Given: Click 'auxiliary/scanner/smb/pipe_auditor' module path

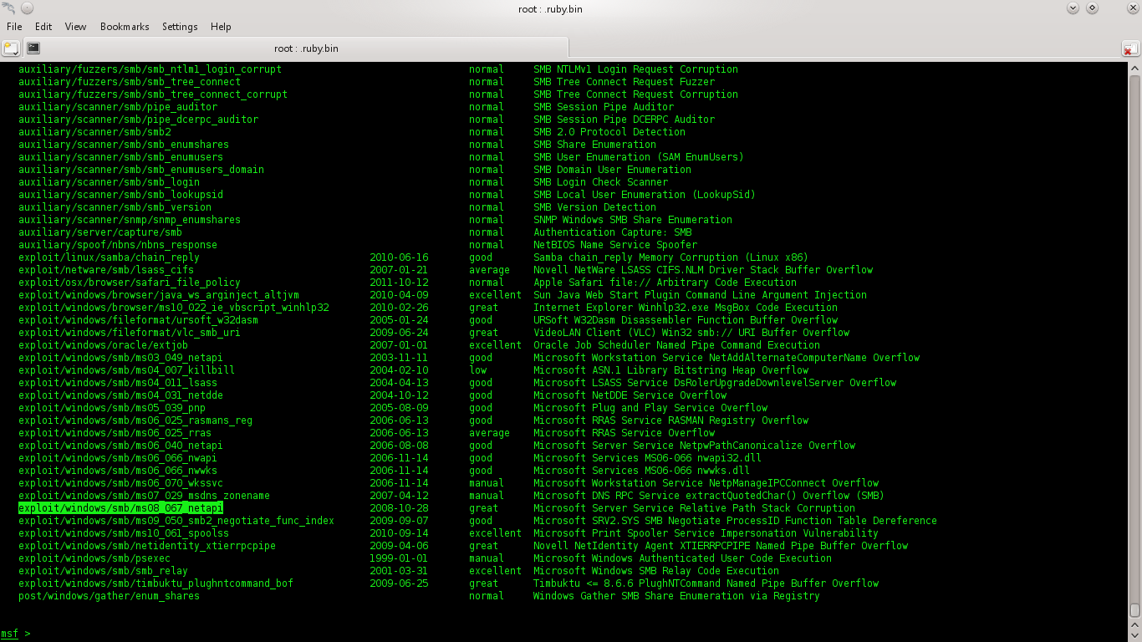Looking at the screenshot, I should (118, 107).
